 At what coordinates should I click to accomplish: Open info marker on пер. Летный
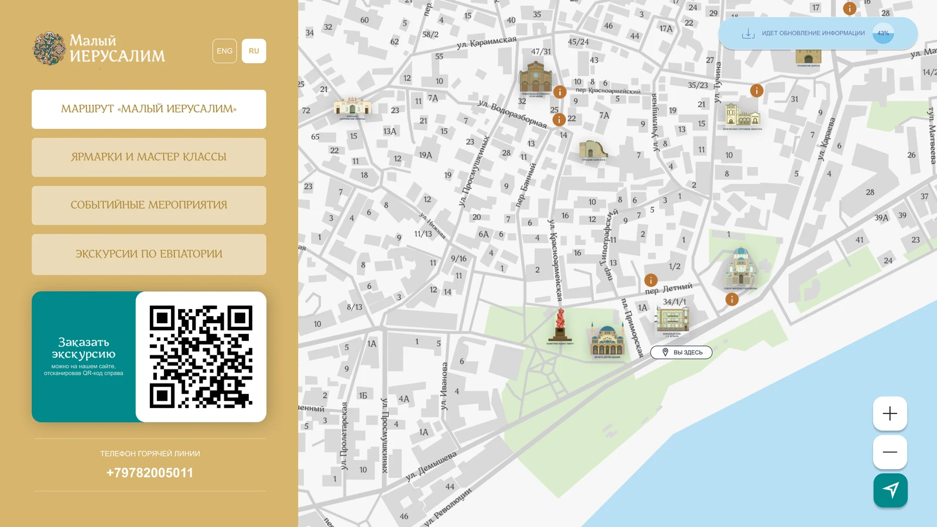tap(651, 280)
